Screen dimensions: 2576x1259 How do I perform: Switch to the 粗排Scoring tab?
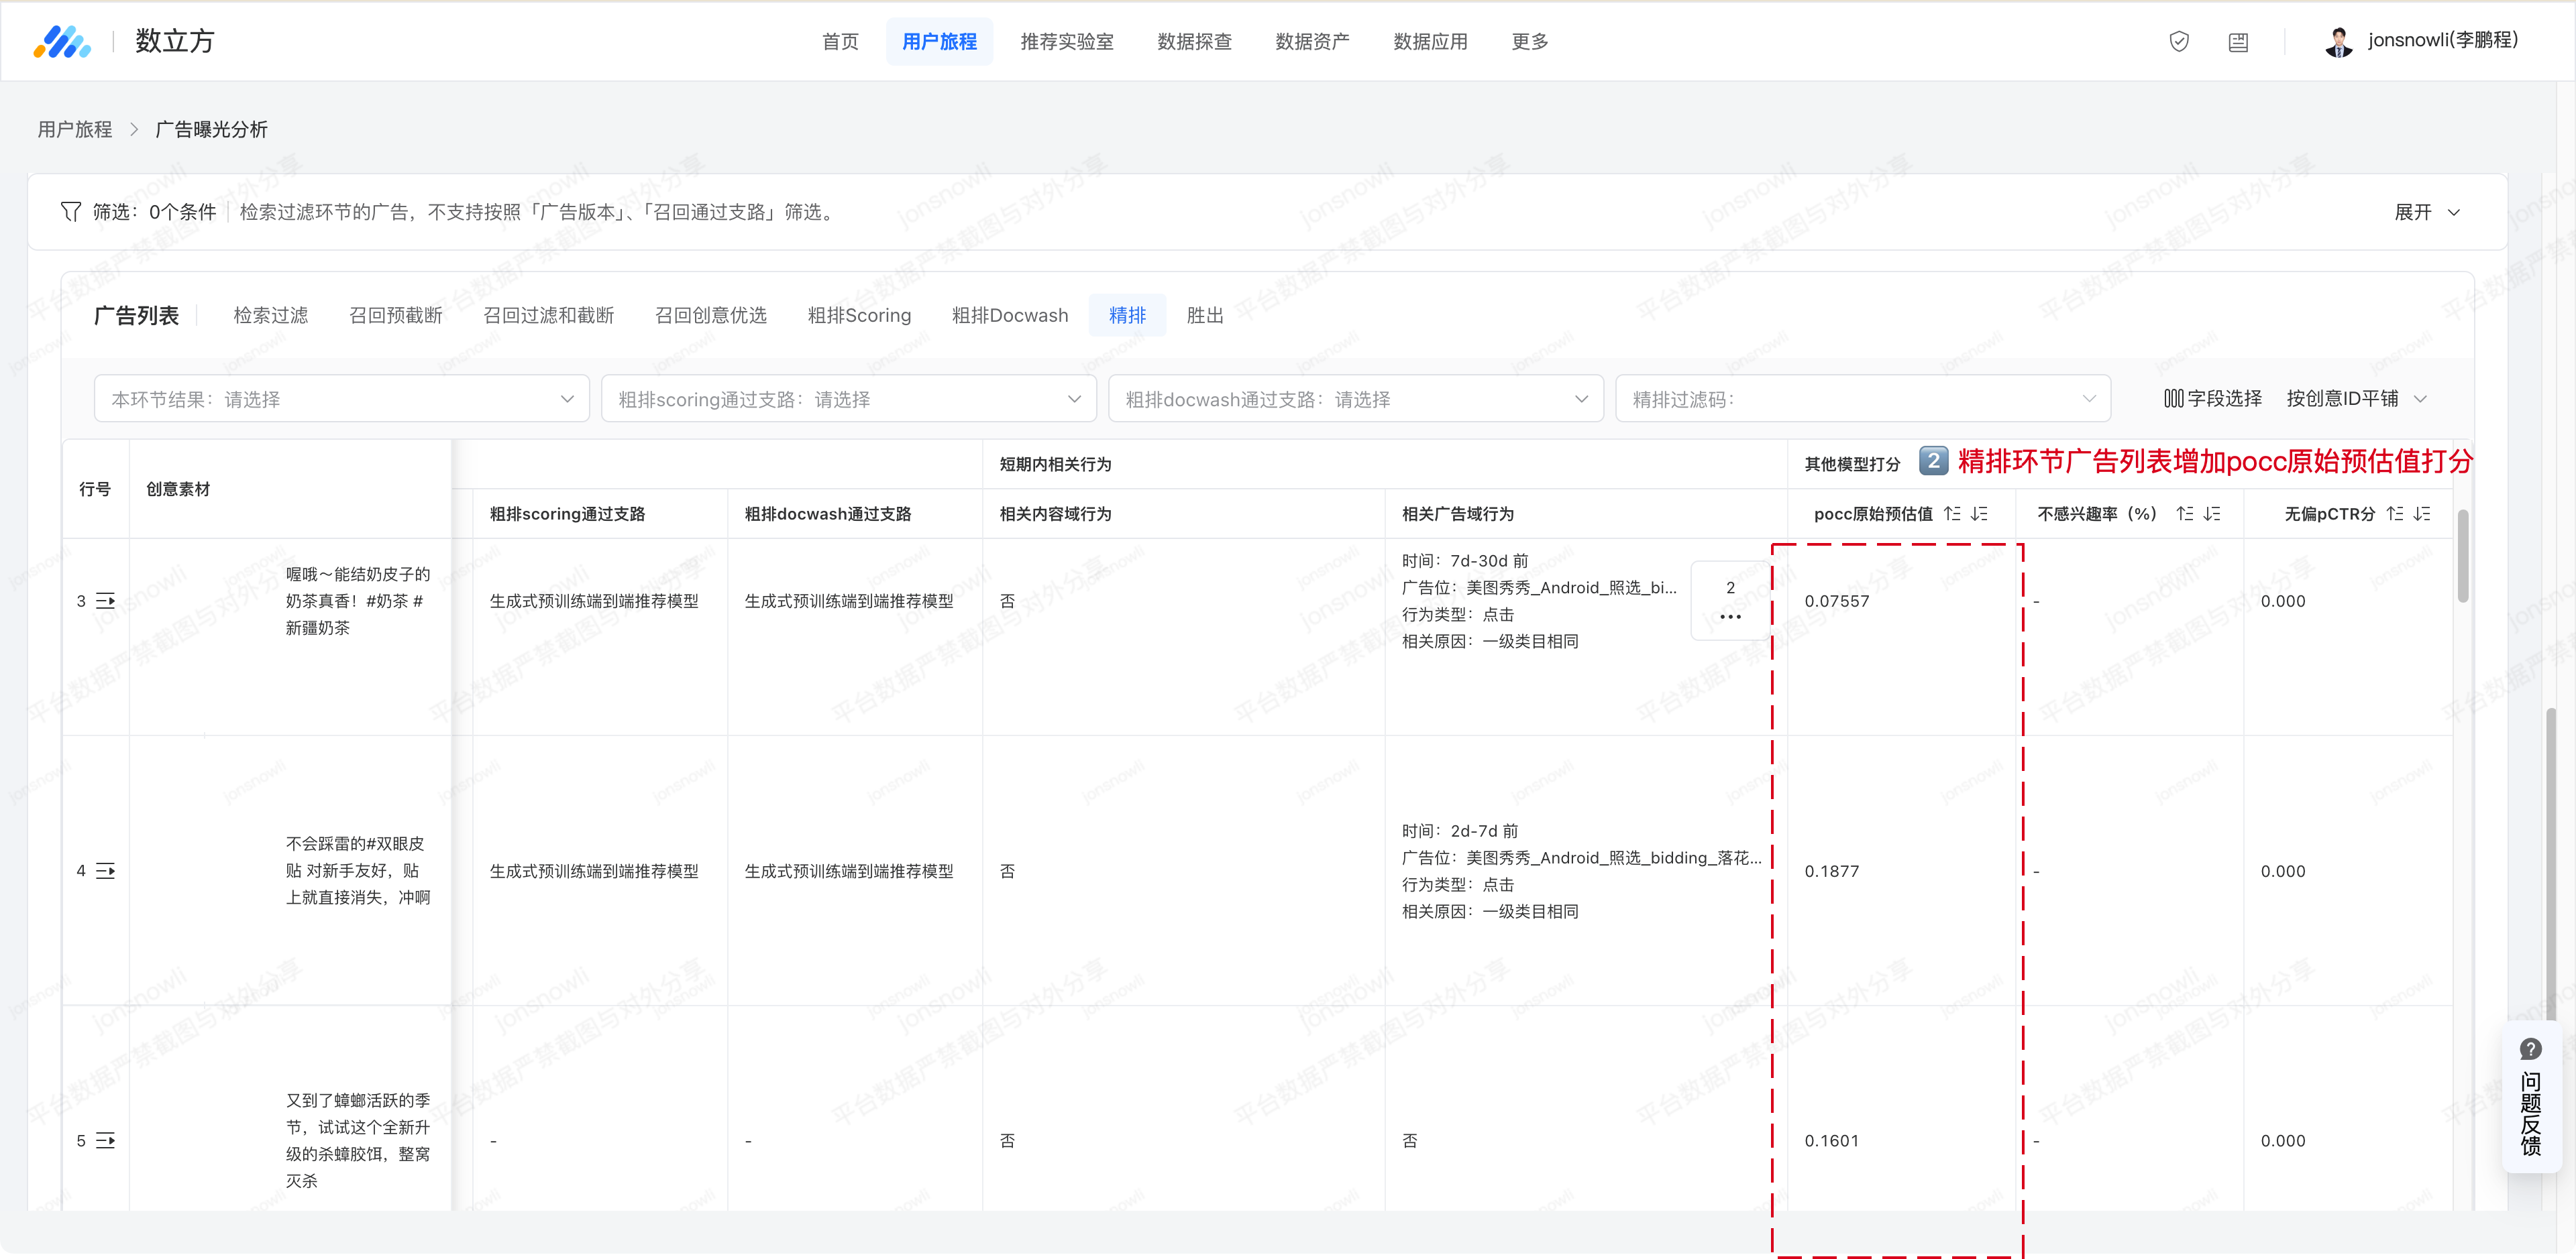coord(859,316)
